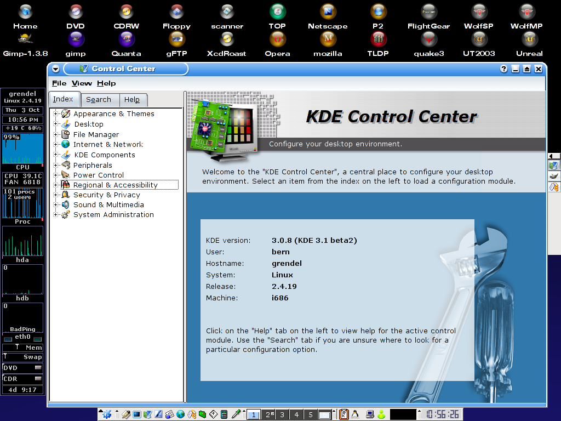The image size is (561, 421).
Task: Select Sound & Multimedia in the tree
Action: pyautogui.click(x=108, y=205)
